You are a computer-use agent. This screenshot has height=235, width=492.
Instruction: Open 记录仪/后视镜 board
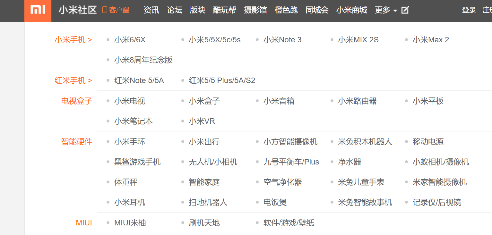pos(437,203)
